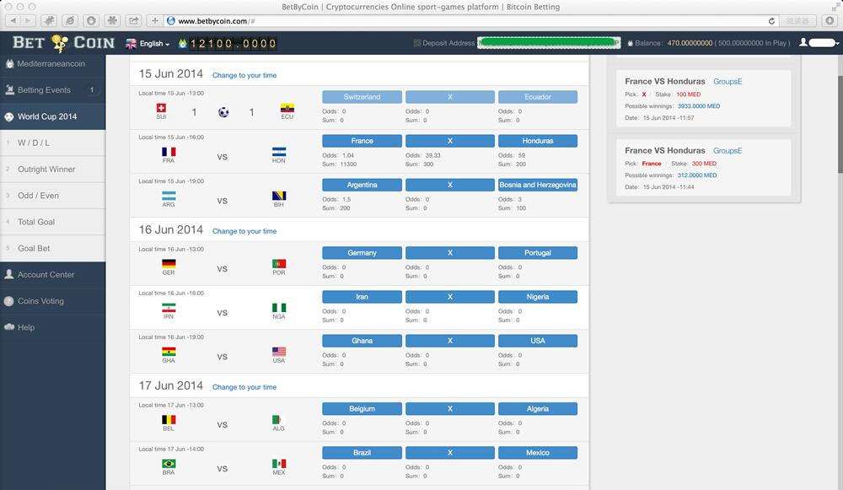The image size is (843, 490).
Task: Click the Mediterraneancoin sidebar icon
Action: point(9,63)
